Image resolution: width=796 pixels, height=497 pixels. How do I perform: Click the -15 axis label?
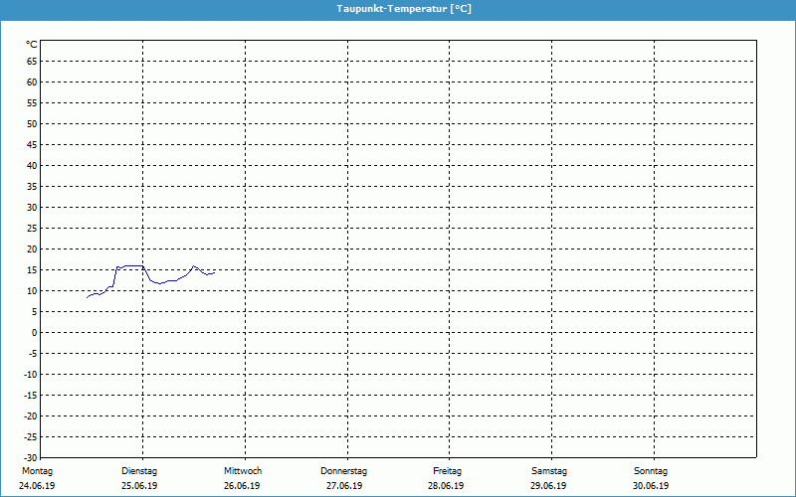(31, 395)
